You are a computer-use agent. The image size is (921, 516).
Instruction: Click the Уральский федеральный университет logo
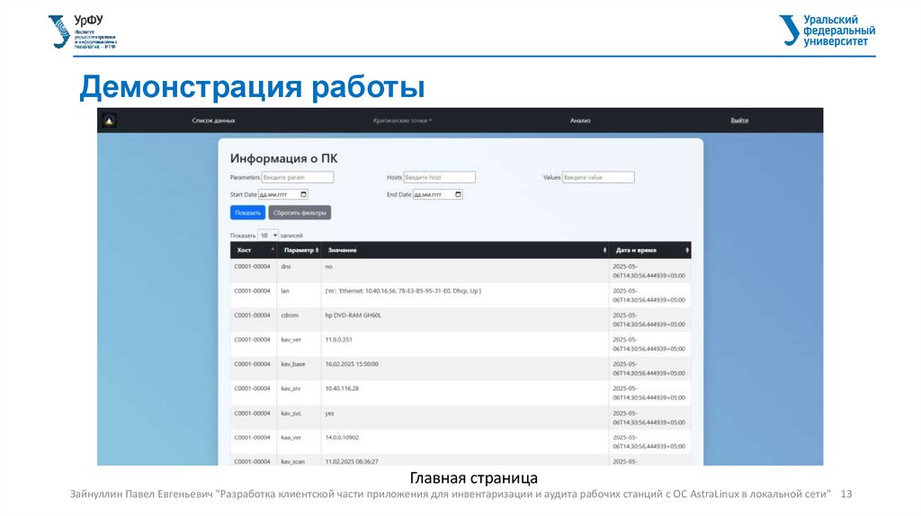pyautogui.click(x=827, y=31)
